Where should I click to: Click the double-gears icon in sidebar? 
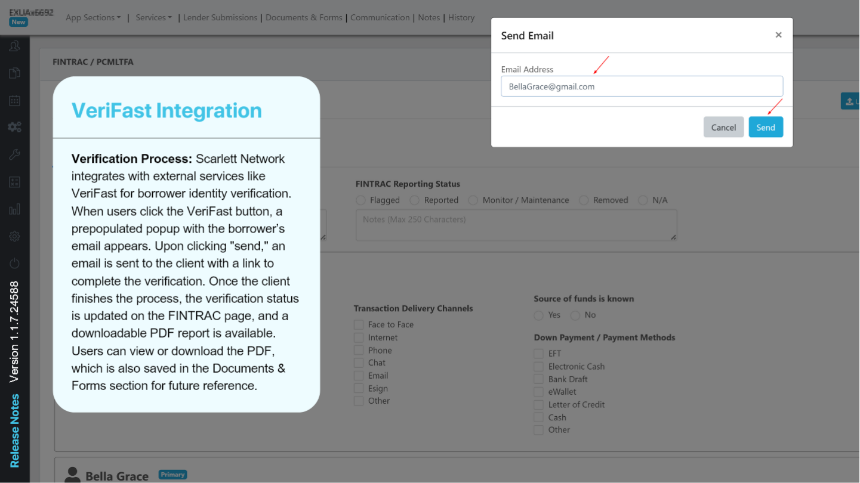coord(14,127)
